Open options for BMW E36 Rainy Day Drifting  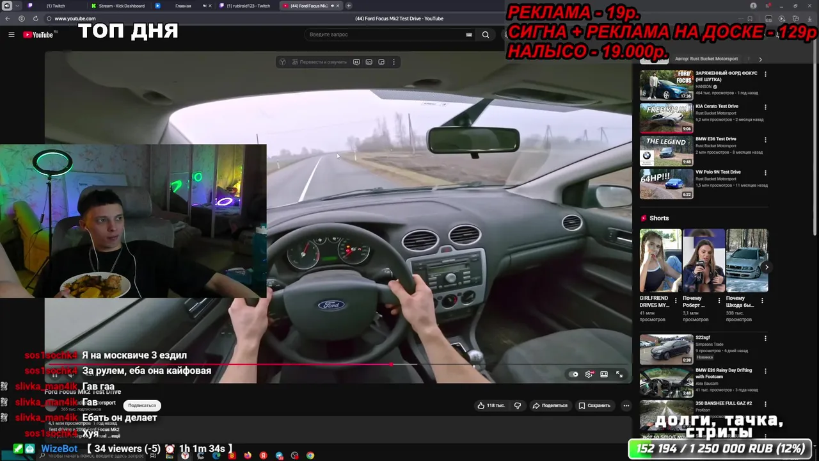point(765,371)
